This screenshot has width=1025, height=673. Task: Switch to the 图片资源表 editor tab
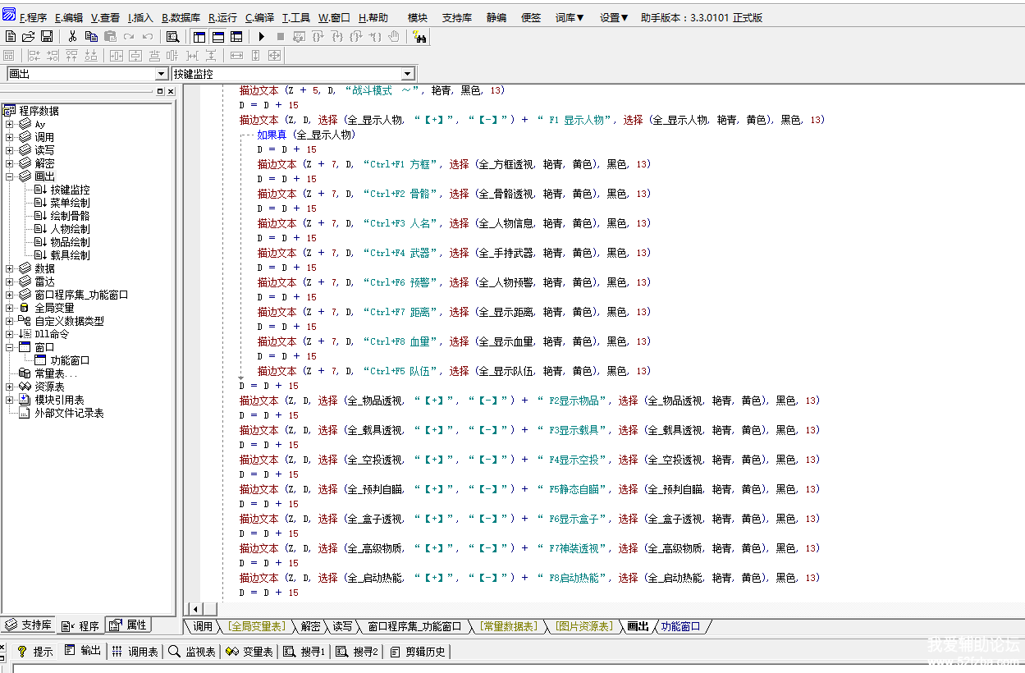[x=583, y=626]
